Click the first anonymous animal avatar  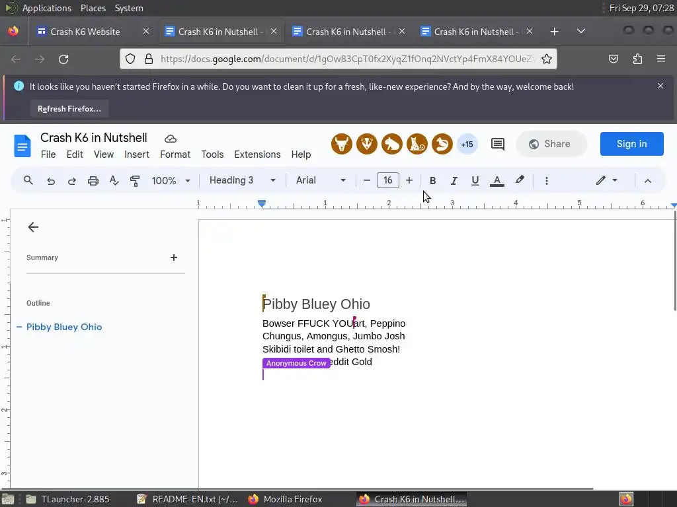coord(342,144)
